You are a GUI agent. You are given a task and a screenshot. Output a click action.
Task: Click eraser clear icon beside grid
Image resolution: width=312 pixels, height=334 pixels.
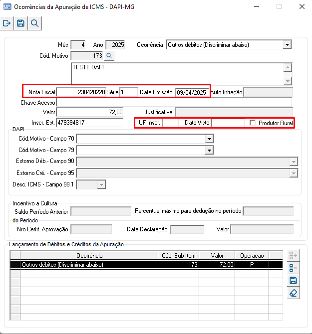[293, 293]
